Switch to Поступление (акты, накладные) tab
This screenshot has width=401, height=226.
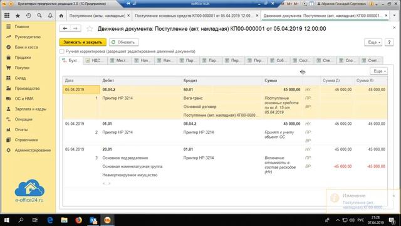coord(97,16)
